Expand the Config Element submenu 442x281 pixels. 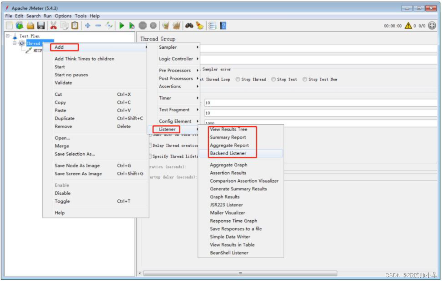[x=173, y=121]
